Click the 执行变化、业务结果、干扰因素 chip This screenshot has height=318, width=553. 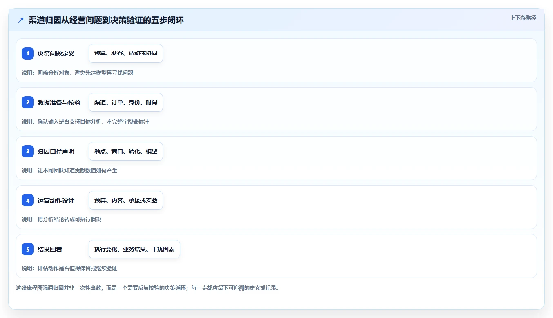click(x=134, y=249)
